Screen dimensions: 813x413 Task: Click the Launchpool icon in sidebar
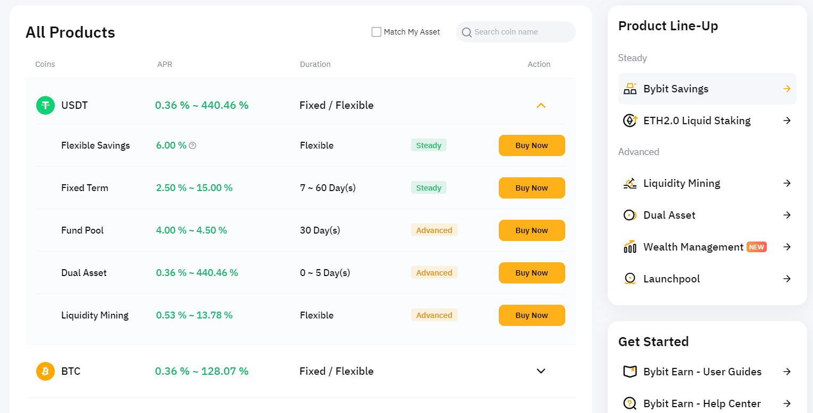[x=630, y=279]
